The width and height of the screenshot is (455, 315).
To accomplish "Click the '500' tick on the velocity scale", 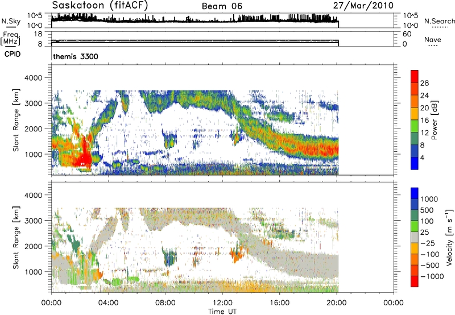I will click(427, 210).
